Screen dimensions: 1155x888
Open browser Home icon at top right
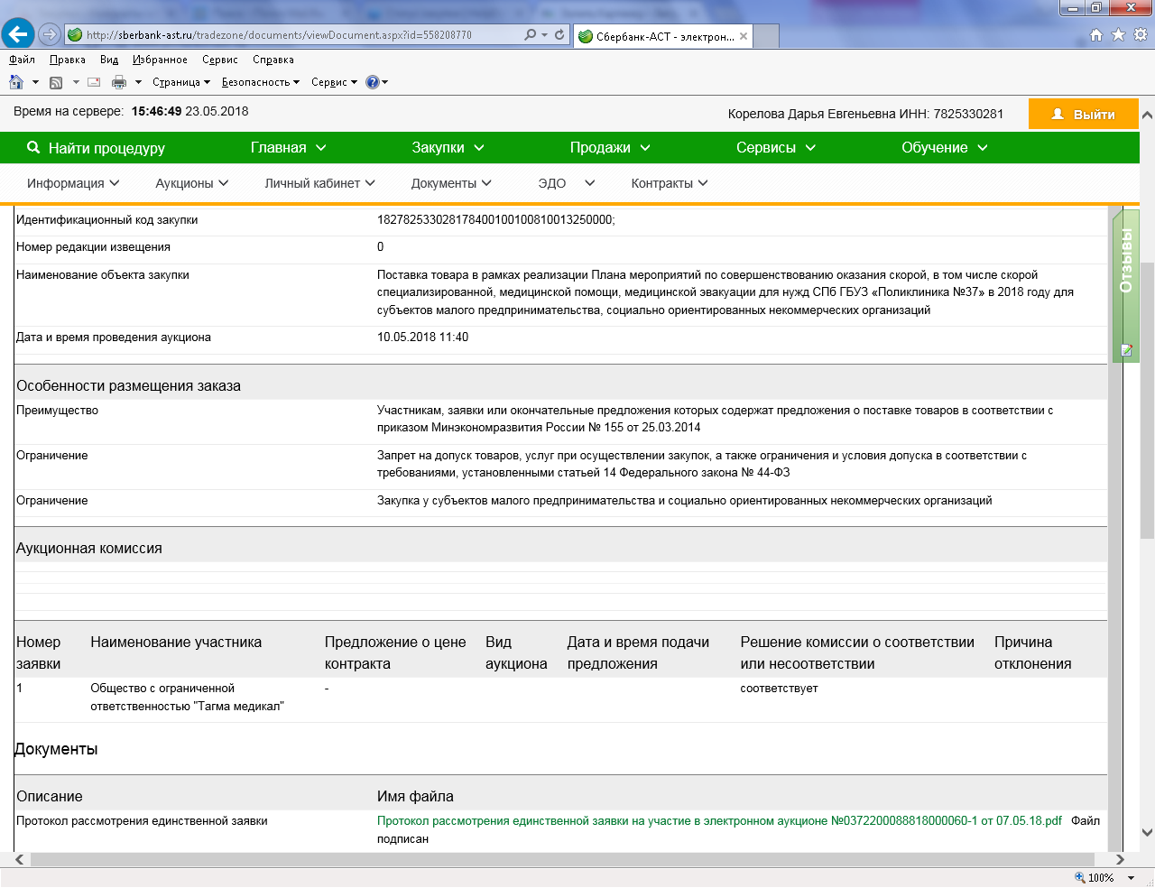[1096, 34]
